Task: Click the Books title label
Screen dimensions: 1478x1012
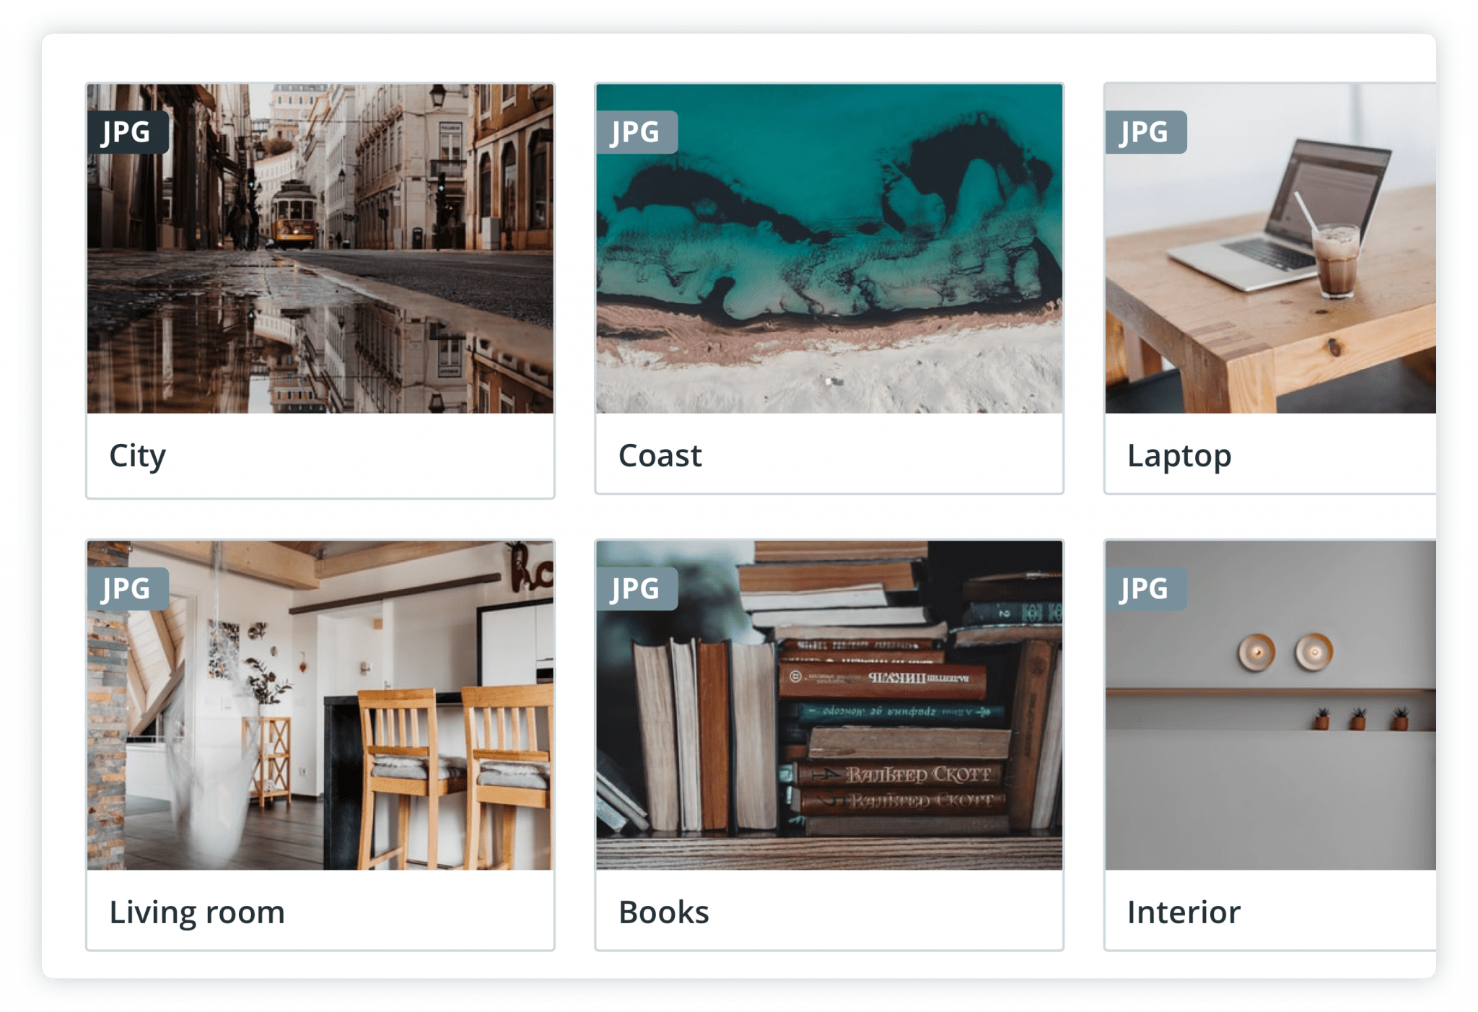Action: [664, 912]
